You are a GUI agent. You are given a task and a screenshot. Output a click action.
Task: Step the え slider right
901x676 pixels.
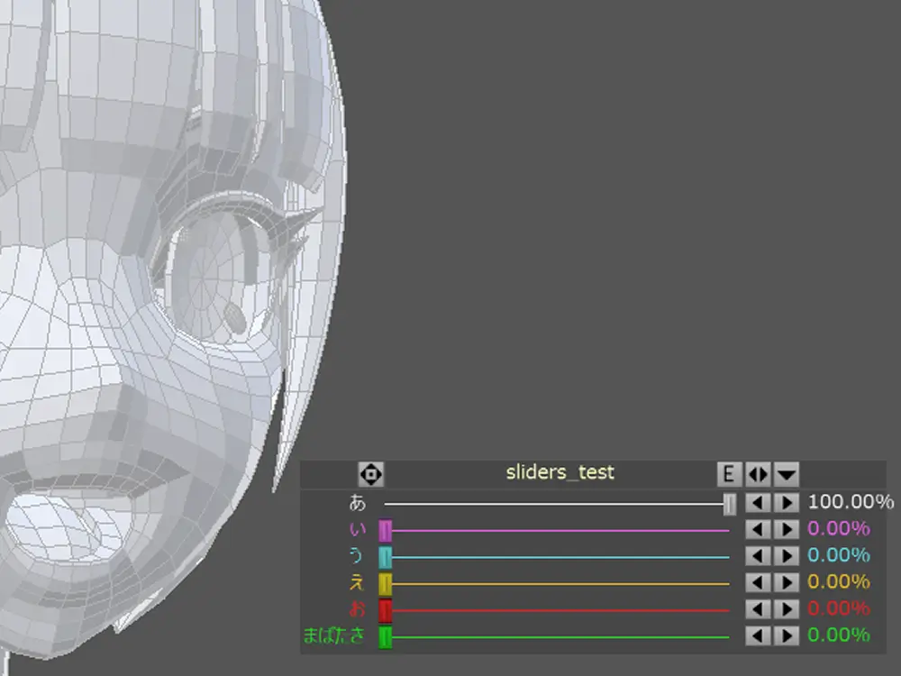[787, 583]
